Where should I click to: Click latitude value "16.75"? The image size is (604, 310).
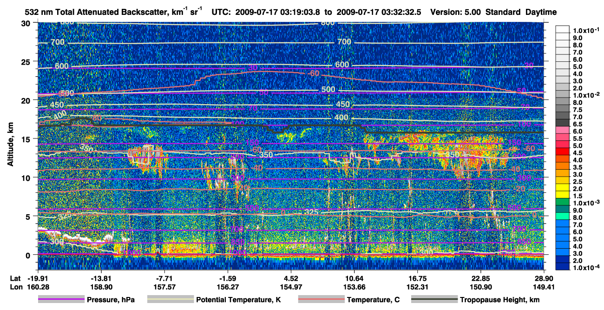417,278
